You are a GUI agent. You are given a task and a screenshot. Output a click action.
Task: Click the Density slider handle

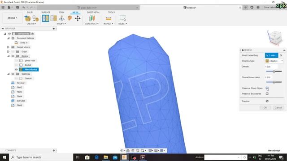274,72
